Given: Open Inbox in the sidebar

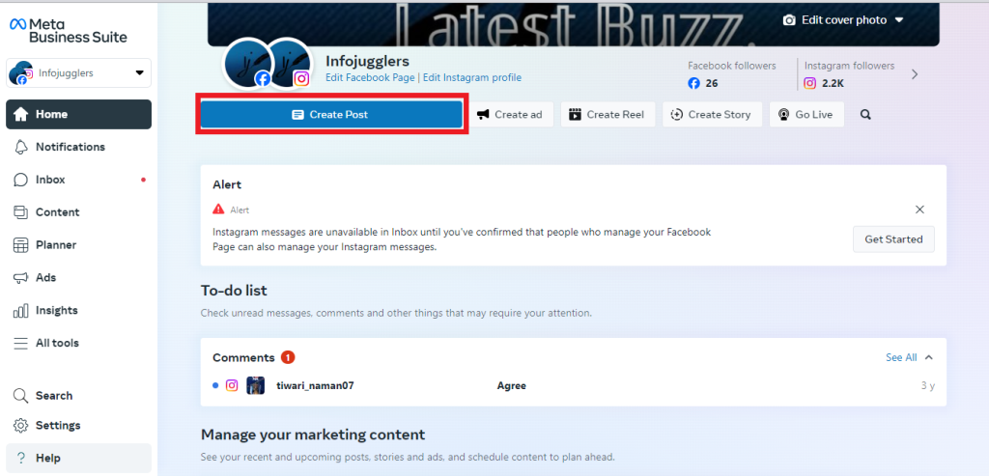Looking at the screenshot, I should (79, 180).
